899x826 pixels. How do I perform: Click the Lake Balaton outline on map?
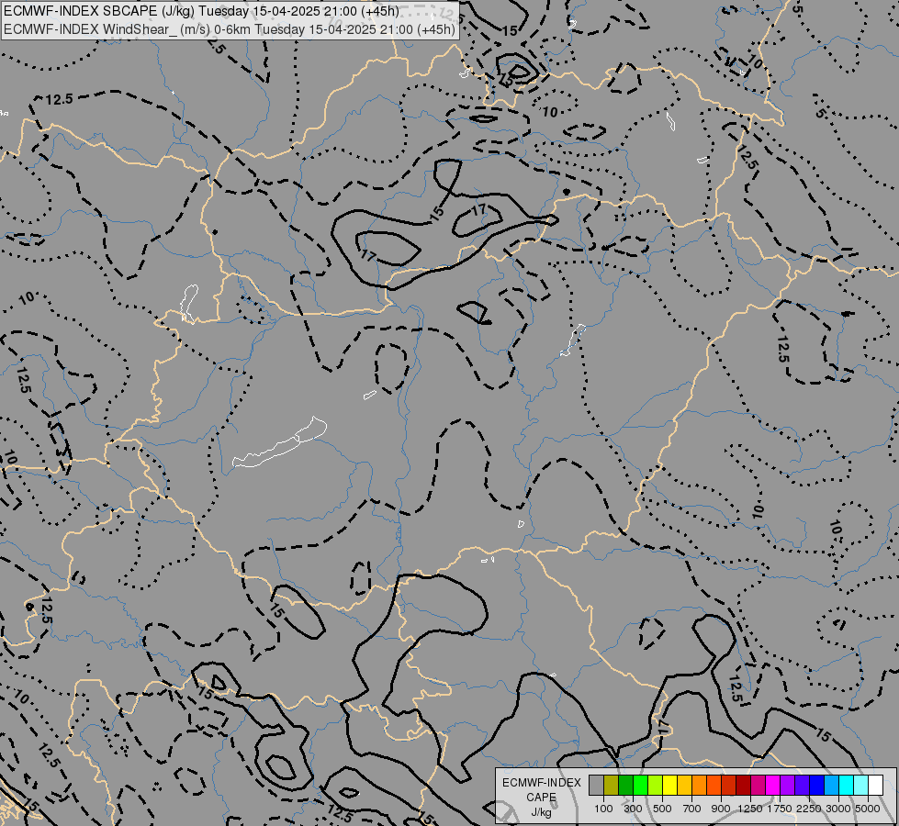pyautogui.click(x=280, y=442)
